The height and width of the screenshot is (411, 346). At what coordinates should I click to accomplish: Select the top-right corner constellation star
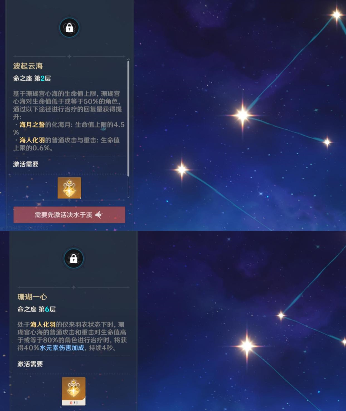pos(337,14)
